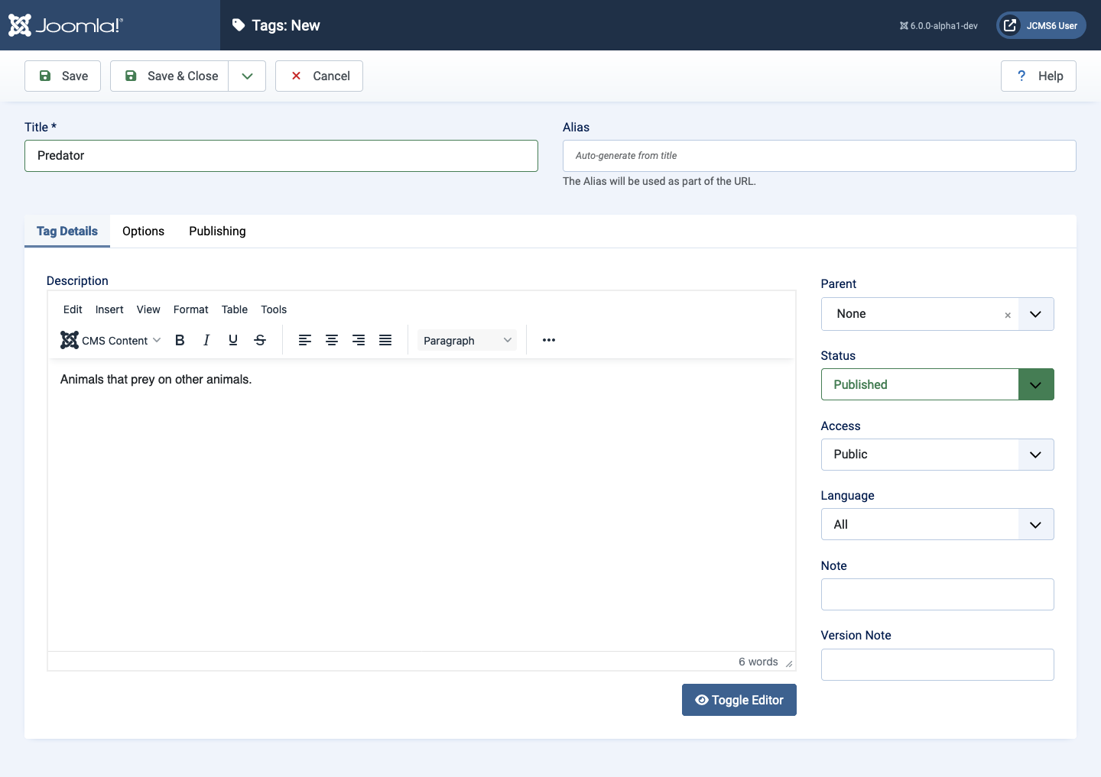Apply Italic formatting in editor
This screenshot has width=1101, height=777.
[206, 341]
